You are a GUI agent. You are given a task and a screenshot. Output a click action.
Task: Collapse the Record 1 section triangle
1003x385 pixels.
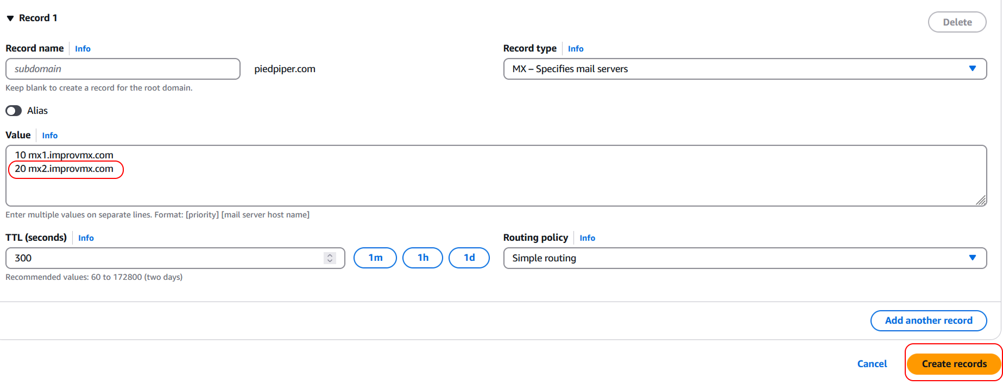pos(10,18)
